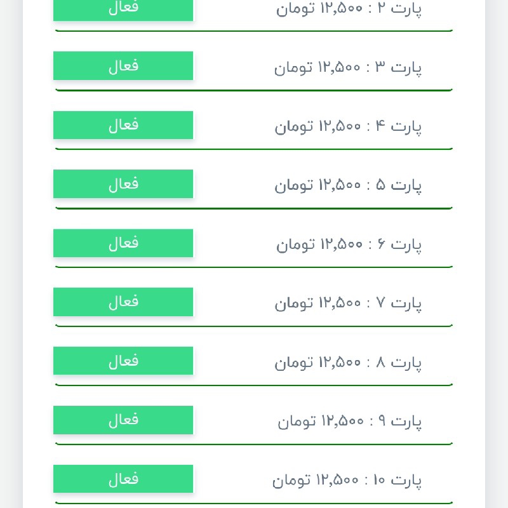The height and width of the screenshot is (508, 508).
Task: Hit the فعال button in the پارت ۷ row
Action: (x=123, y=302)
